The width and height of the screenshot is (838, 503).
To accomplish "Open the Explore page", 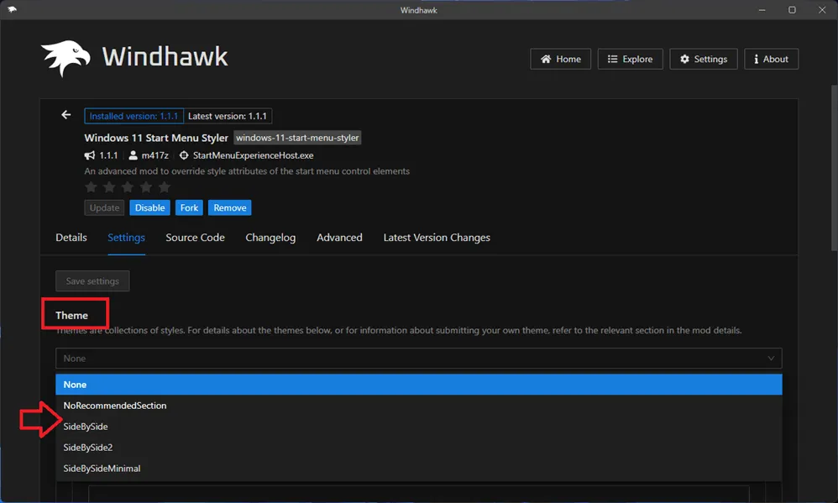I will [630, 59].
